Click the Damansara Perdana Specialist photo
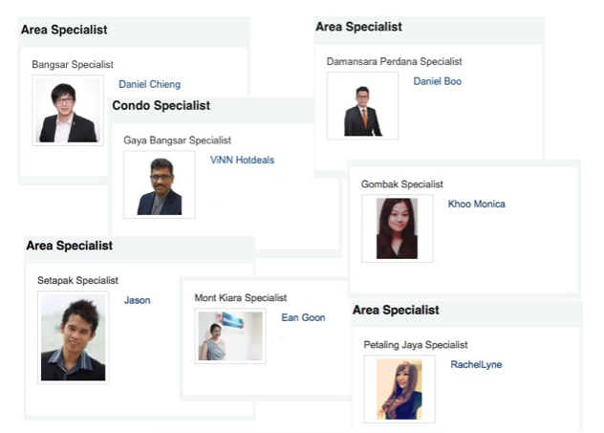 pyautogui.click(x=361, y=106)
